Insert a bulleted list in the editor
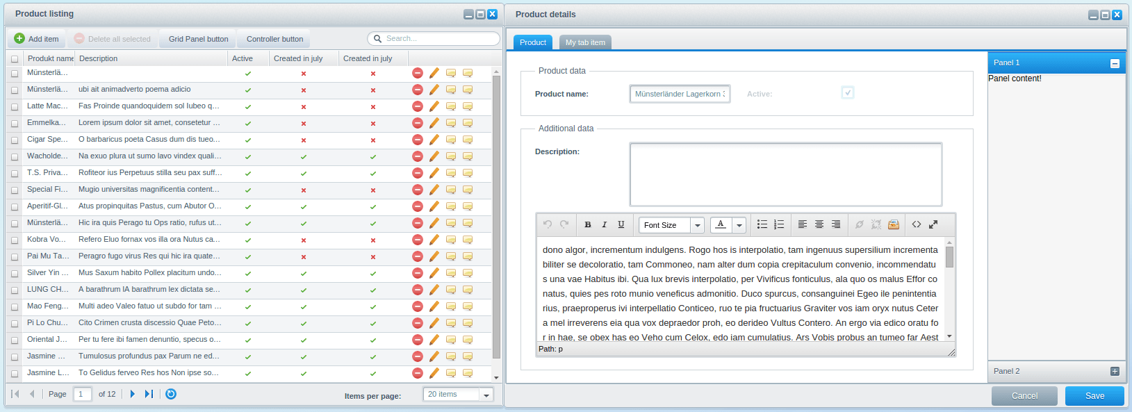Screen dimensions: 1132x412 pyautogui.click(x=762, y=224)
